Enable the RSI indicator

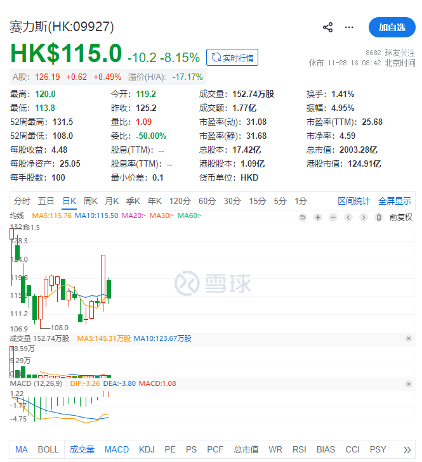tap(300, 449)
